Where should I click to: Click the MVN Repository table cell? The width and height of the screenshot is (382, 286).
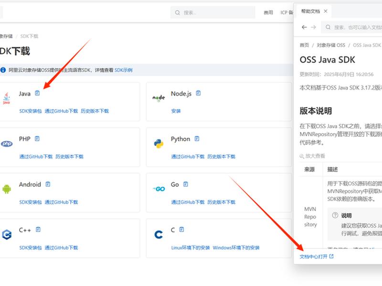310,217
